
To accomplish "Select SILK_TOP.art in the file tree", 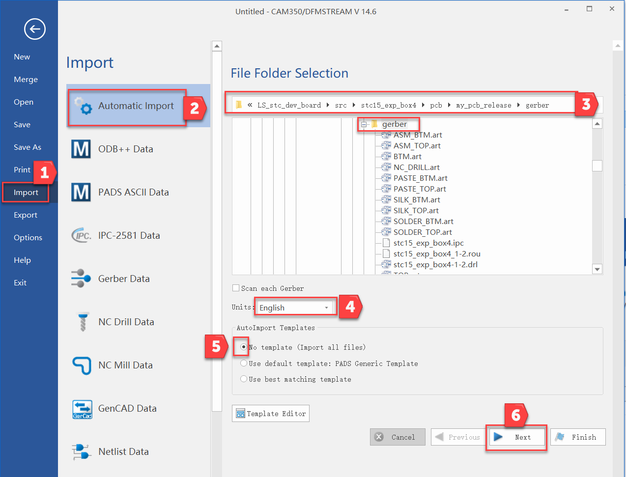I will 416,210.
